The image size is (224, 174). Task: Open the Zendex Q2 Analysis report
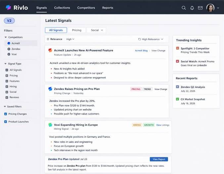pyautogui.click(x=193, y=87)
